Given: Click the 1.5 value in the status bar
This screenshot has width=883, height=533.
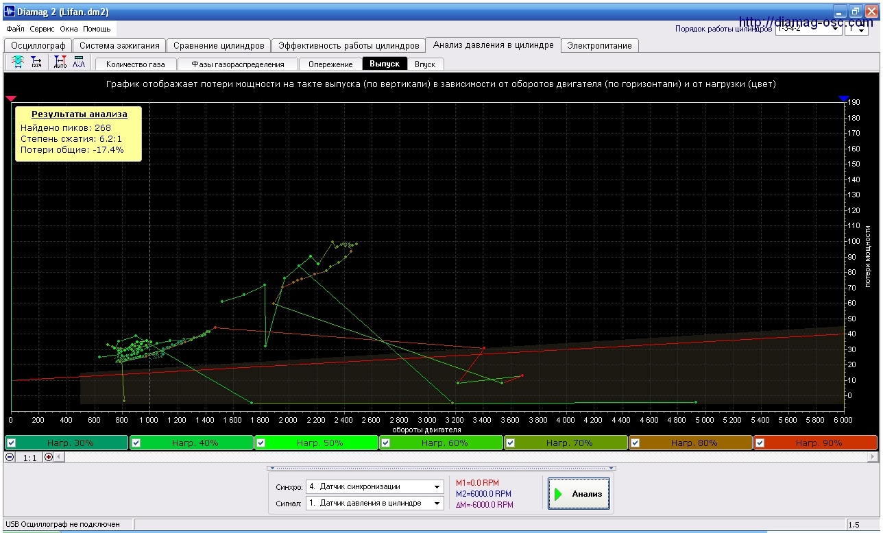Looking at the screenshot, I should click(854, 525).
